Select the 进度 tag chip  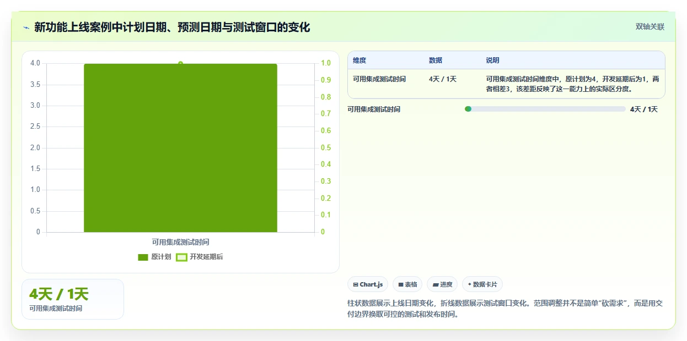click(x=442, y=284)
